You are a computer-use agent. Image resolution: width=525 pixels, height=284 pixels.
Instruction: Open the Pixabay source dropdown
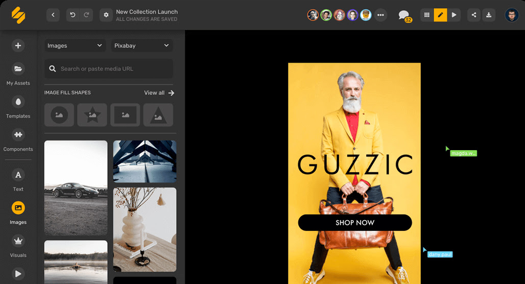142,45
